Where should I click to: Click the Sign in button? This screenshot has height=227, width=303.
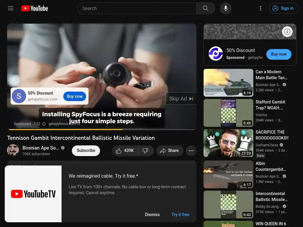283,8
